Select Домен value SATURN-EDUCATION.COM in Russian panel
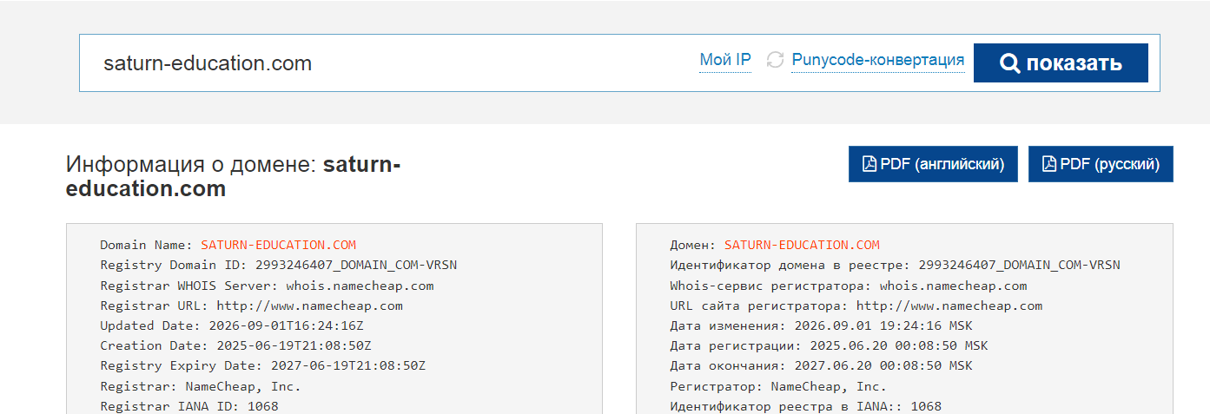1210x414 pixels. point(802,245)
